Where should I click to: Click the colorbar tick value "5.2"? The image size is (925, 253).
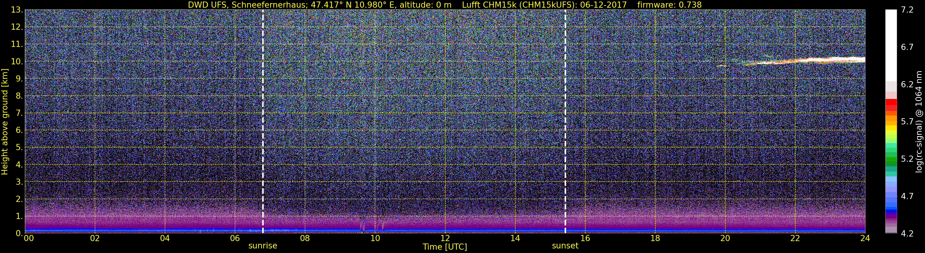pos(907,159)
